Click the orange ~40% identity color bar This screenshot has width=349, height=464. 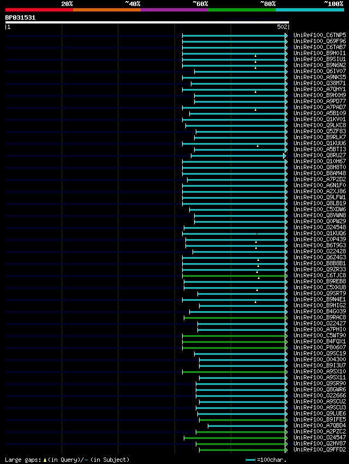[107, 10]
